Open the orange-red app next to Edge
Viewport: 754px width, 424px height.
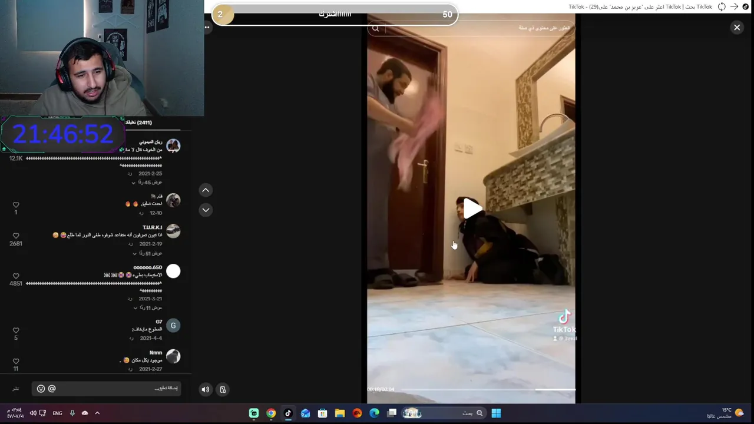coord(358,413)
